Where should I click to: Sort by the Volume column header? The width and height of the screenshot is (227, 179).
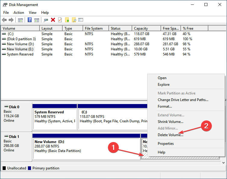20,28
